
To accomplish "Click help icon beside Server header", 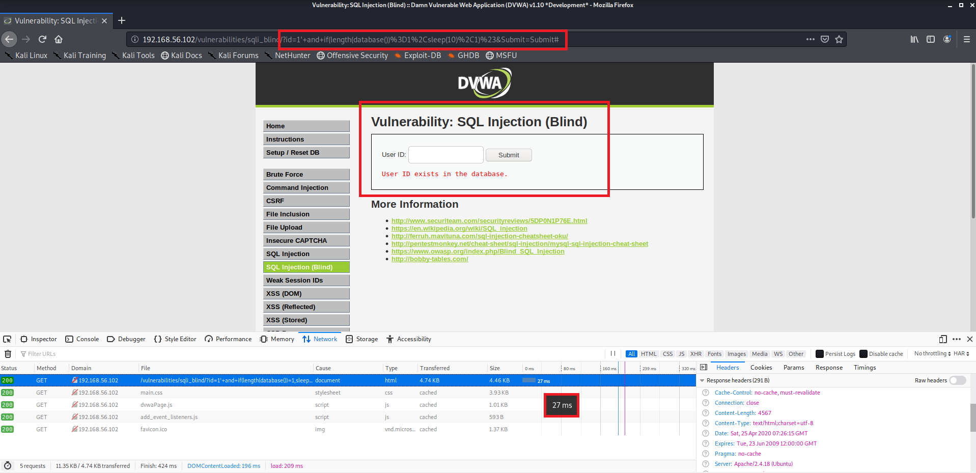I will coord(706,464).
